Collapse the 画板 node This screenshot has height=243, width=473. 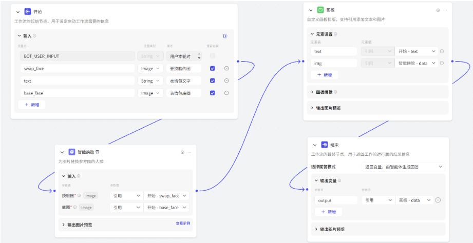pos(311,10)
